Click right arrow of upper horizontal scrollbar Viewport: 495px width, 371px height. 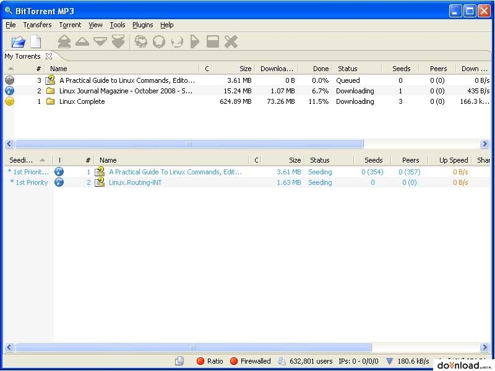[484, 144]
